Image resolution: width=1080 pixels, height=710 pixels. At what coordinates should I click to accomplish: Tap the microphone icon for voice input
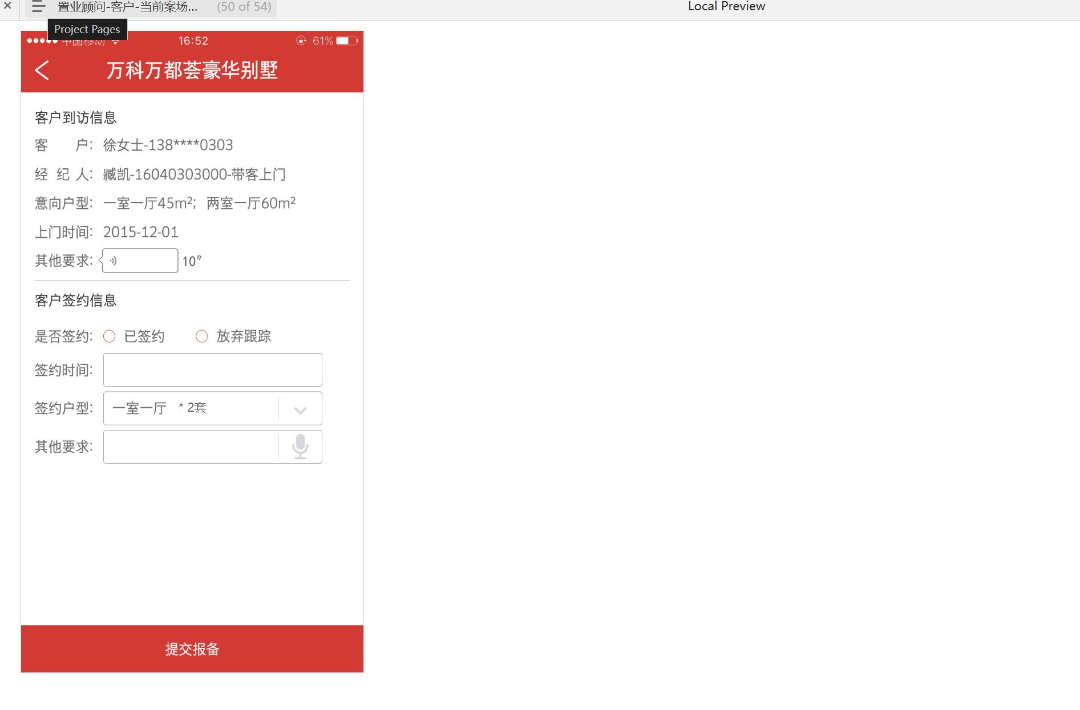point(300,447)
